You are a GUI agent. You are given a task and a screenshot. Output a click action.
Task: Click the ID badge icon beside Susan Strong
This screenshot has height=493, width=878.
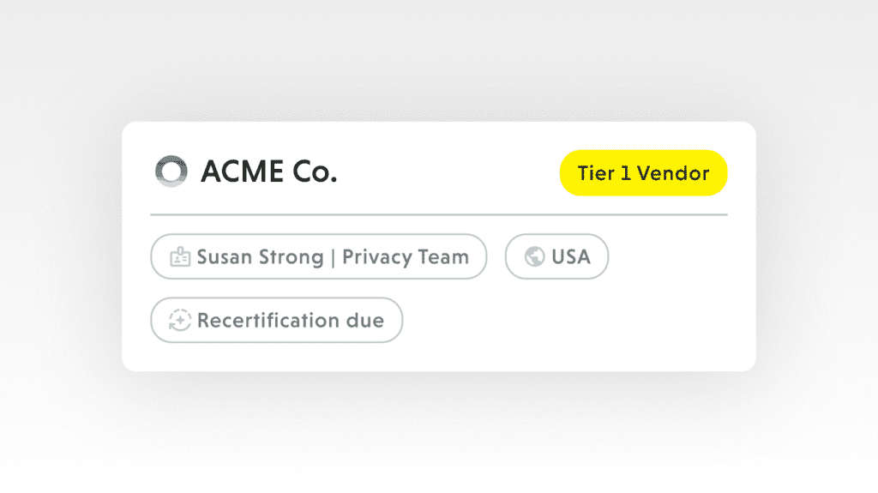tap(180, 257)
